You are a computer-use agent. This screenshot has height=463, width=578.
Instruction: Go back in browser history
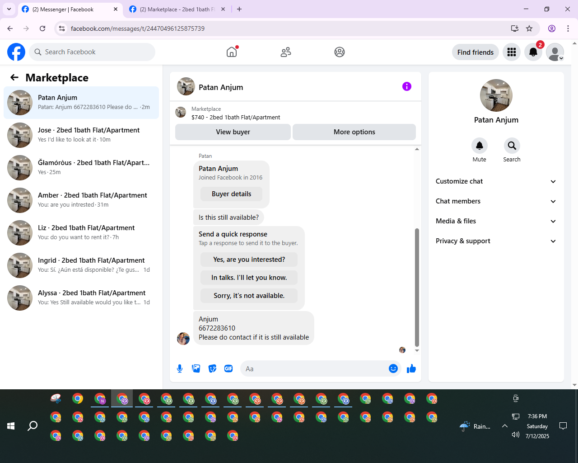(x=10, y=28)
